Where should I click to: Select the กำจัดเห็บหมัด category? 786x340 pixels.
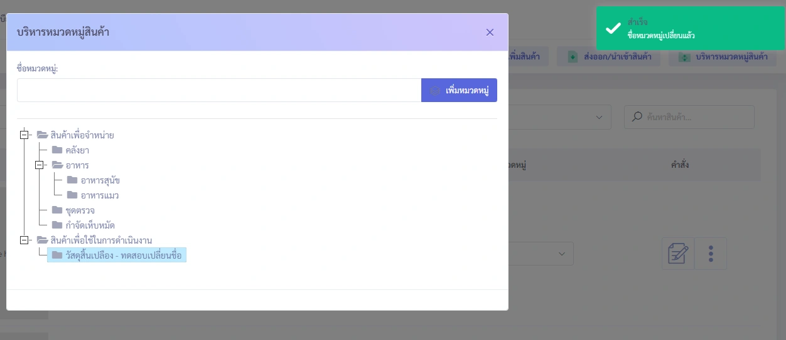click(90, 225)
